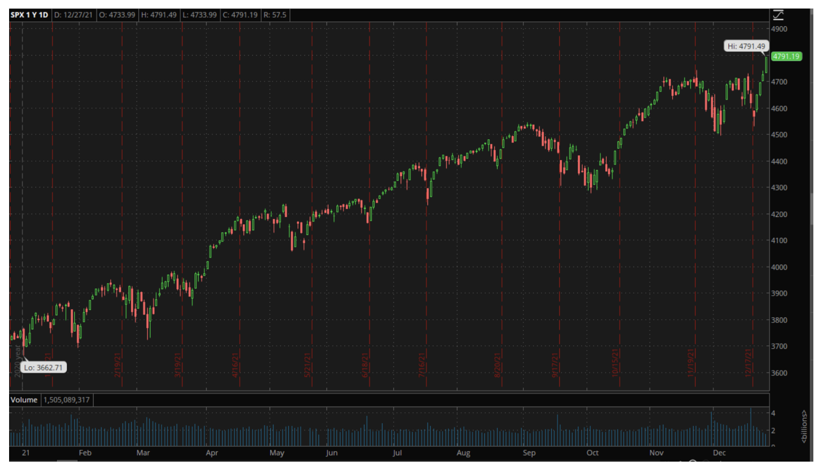Viewport: 823px width, 469px height.
Task: Click the Hi: 4791.49 price bubble
Action: (x=746, y=47)
